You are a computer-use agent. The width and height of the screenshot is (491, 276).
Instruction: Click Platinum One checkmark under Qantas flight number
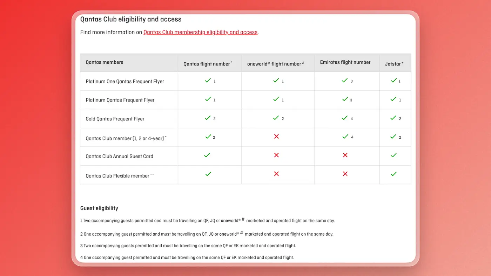click(x=208, y=81)
